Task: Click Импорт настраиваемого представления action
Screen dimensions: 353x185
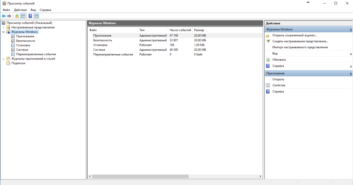Action: [300, 47]
